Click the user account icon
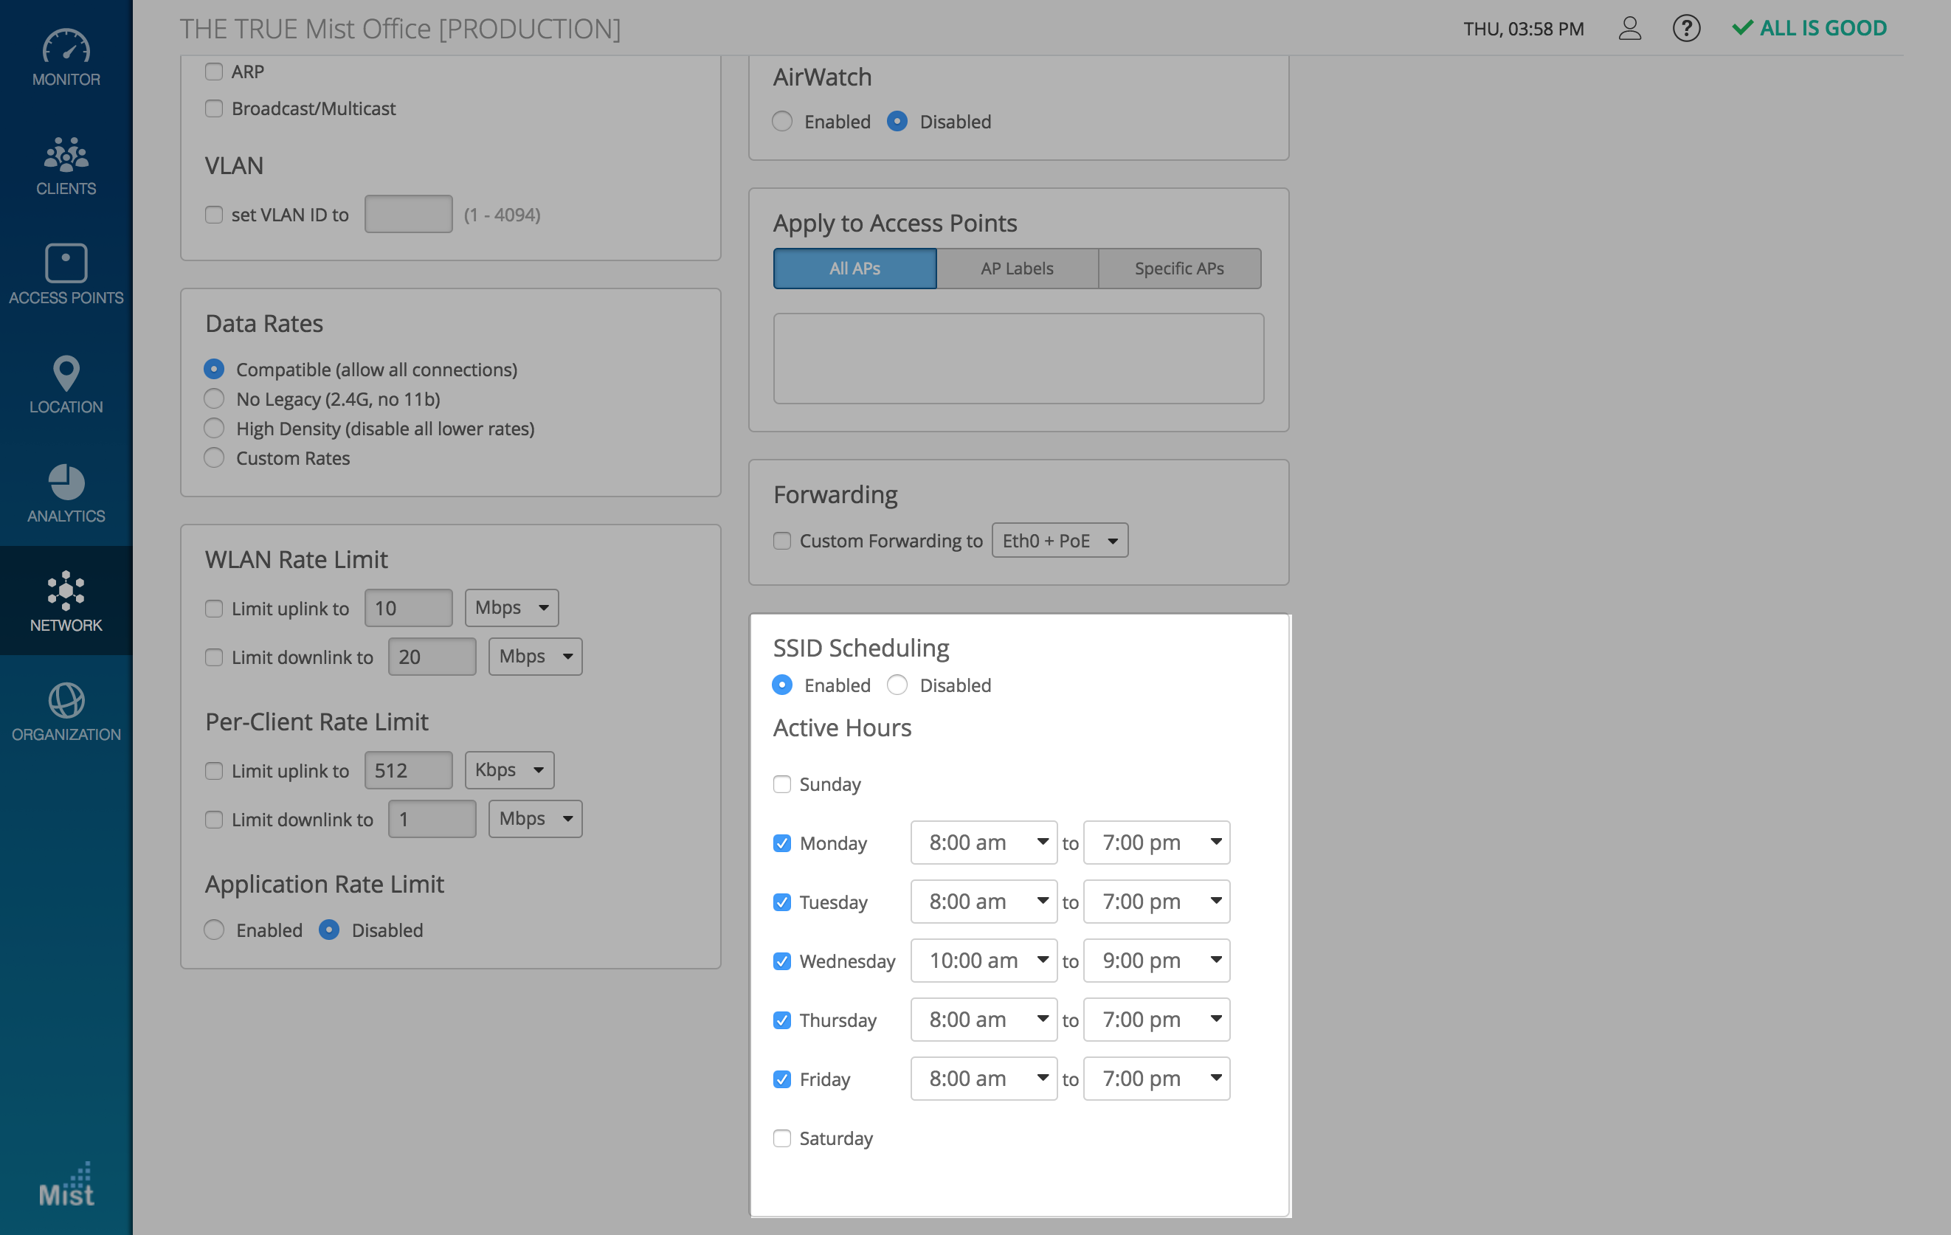 (x=1629, y=28)
